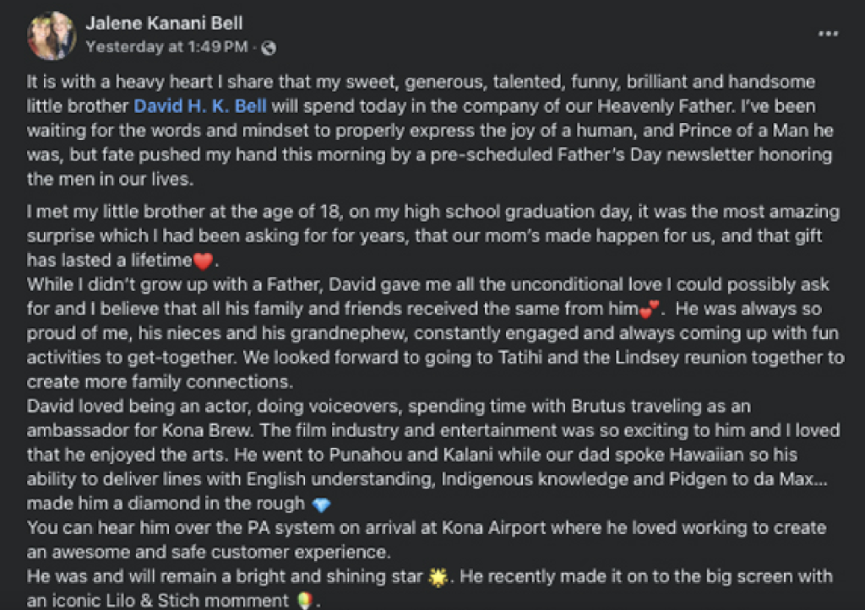Click the emoji after 'Stich momment'
865x610 pixels.
coord(304,602)
